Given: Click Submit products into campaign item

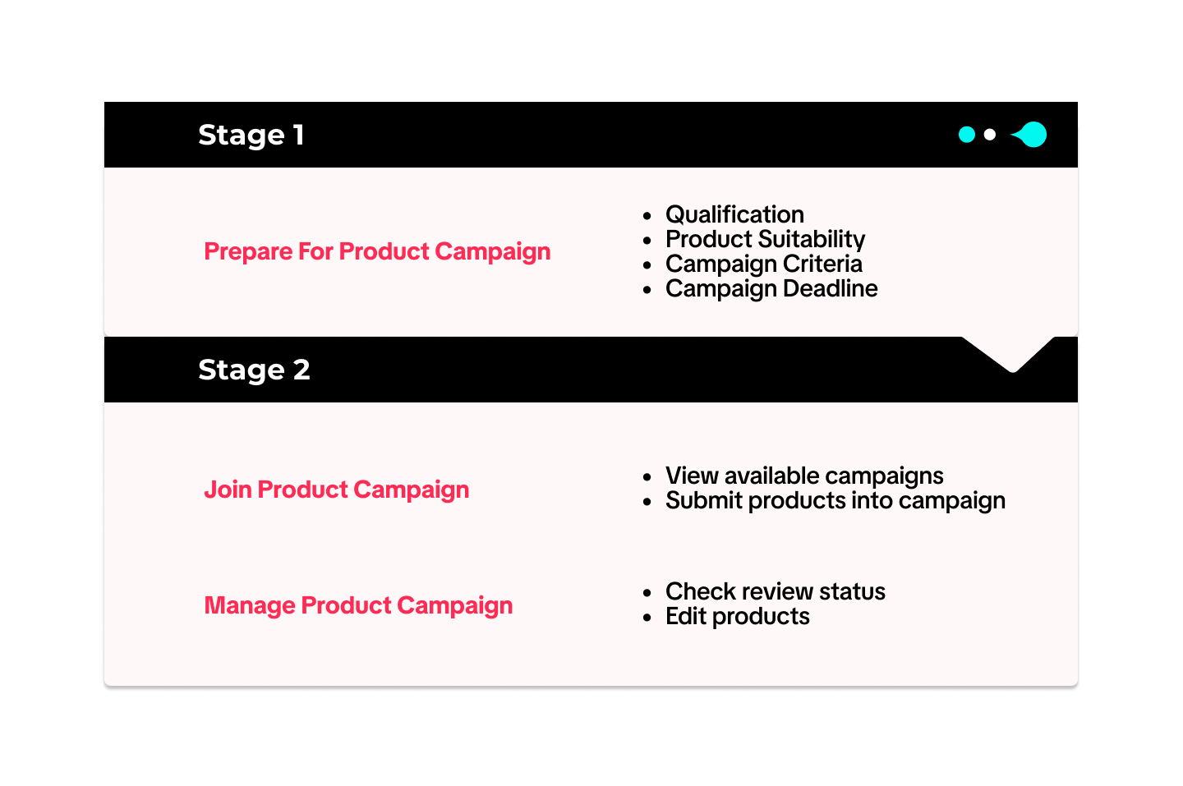Looking at the screenshot, I should 835,500.
